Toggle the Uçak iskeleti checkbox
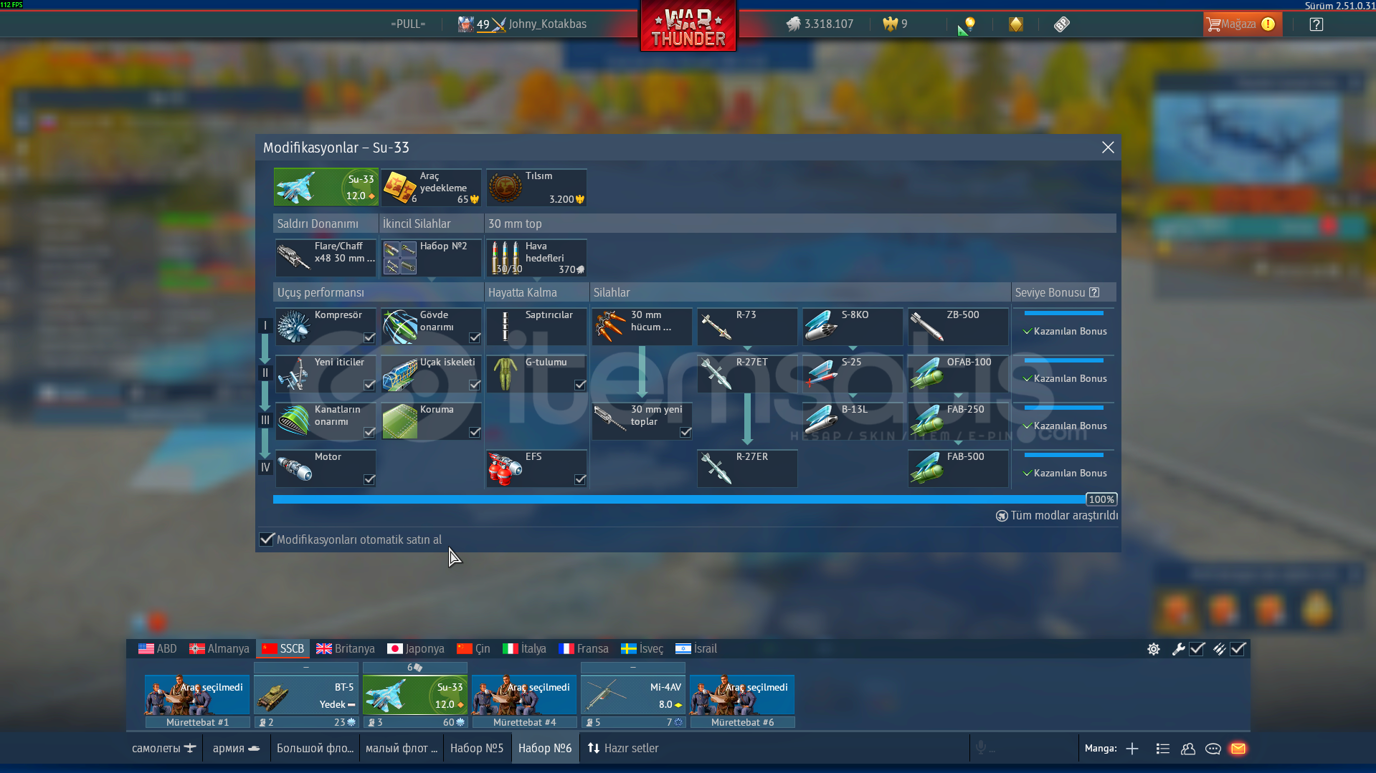The height and width of the screenshot is (773, 1376). 475,385
